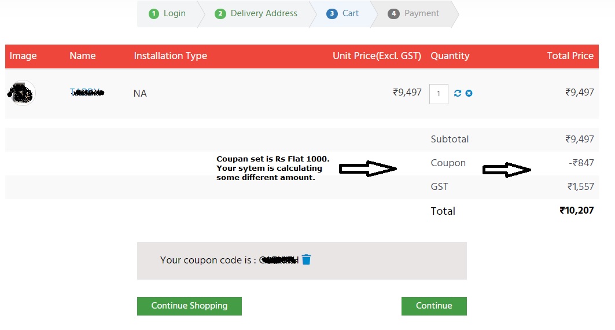Go to the Delivery Address step label

[264, 13]
